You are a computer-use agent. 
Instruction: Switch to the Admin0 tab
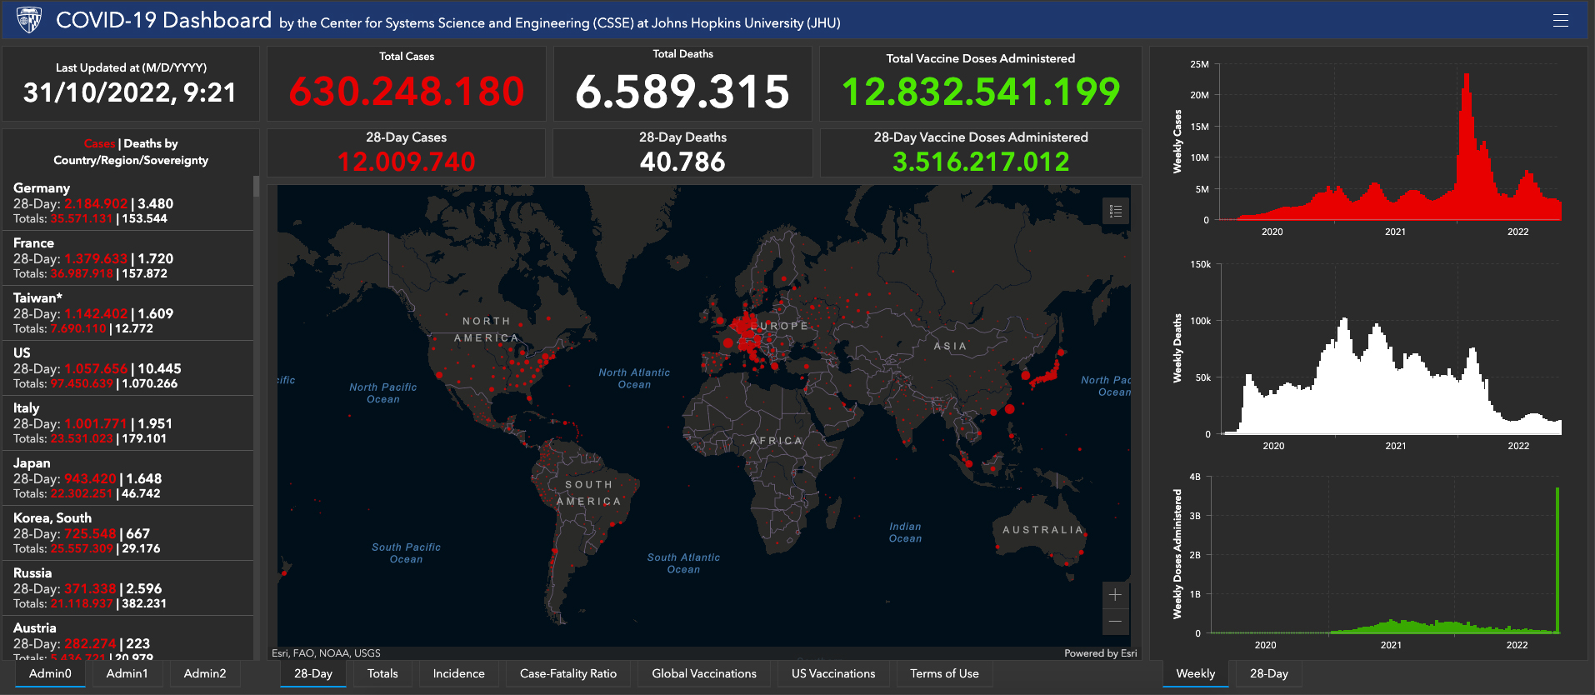point(50,673)
